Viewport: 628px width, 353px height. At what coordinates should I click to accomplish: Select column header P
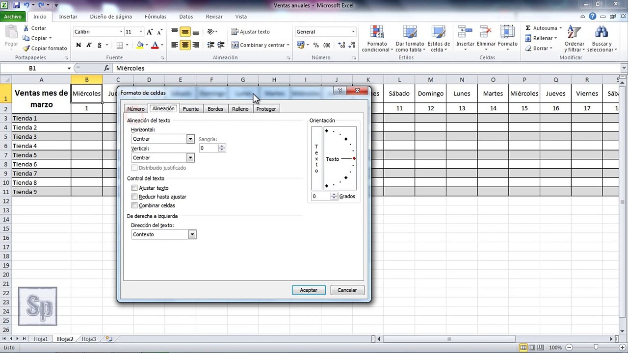point(524,80)
